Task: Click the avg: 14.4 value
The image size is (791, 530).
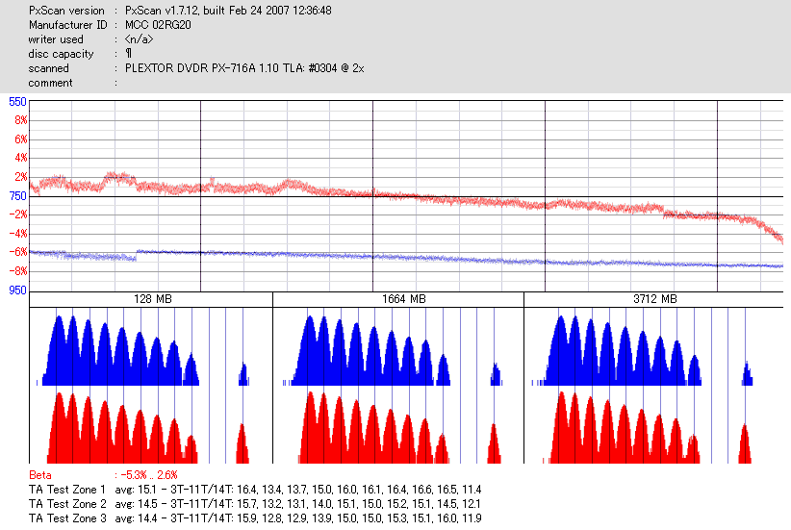Action: (x=136, y=518)
